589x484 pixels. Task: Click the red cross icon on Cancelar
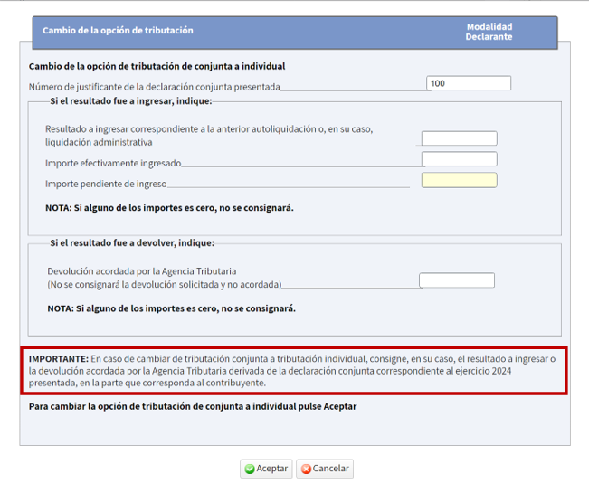[x=306, y=469]
